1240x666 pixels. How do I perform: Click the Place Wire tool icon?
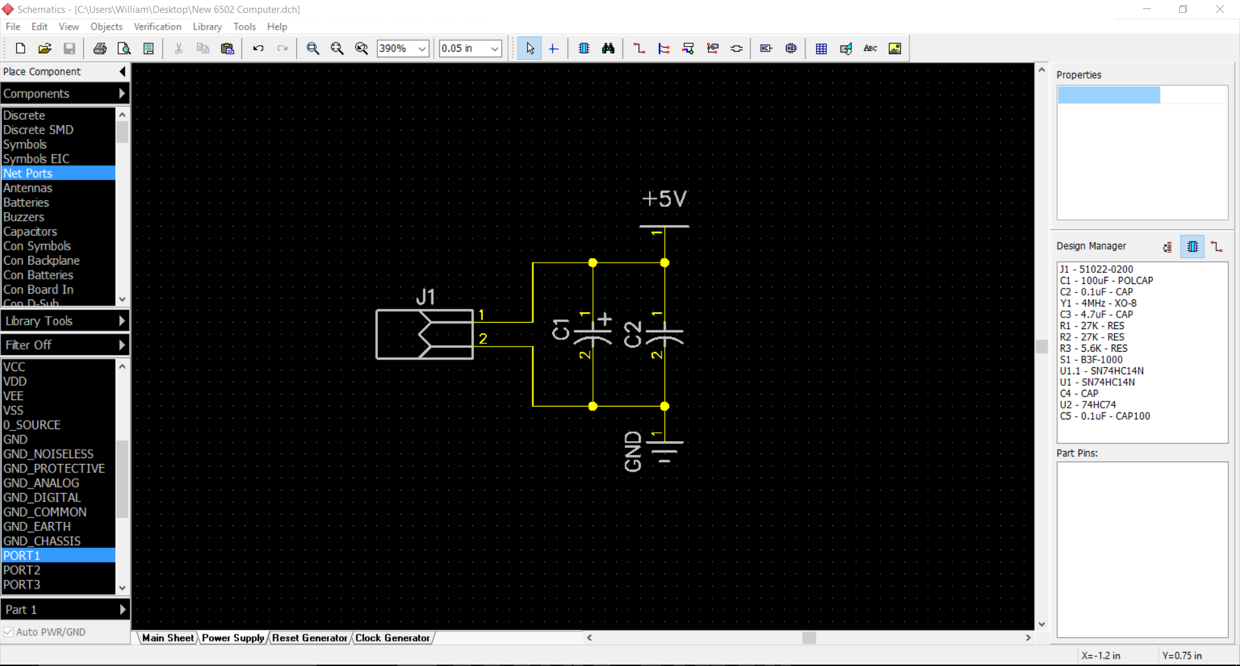tap(639, 48)
